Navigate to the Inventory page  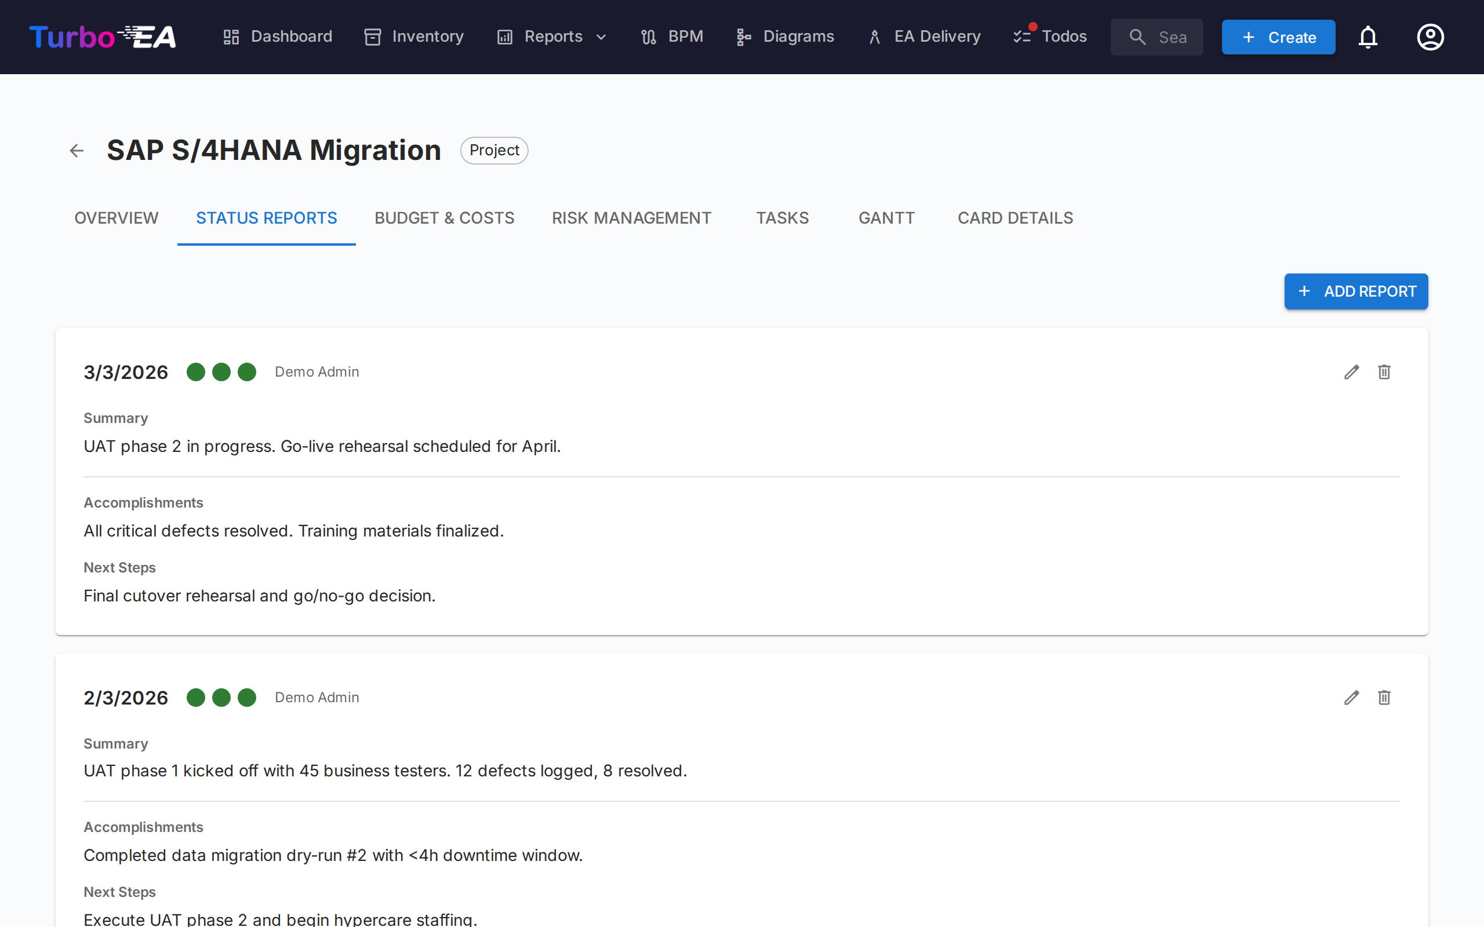coord(414,37)
